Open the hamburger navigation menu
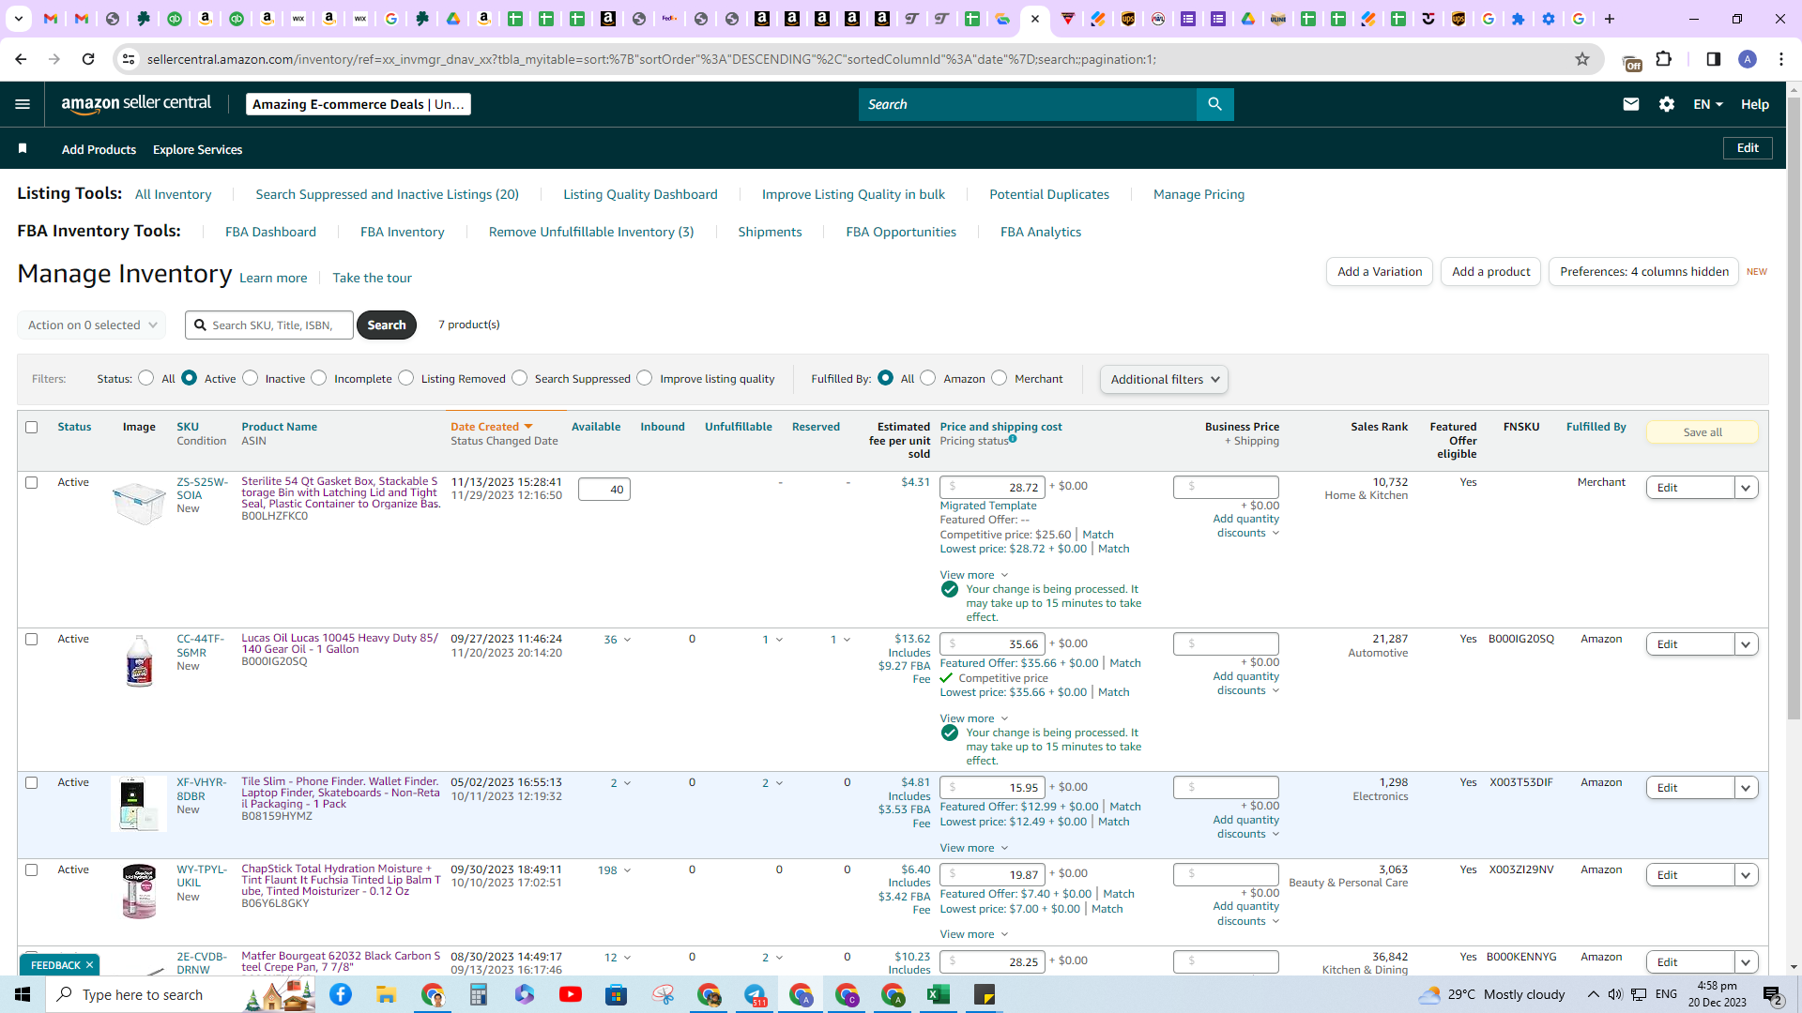Image resolution: width=1802 pixels, height=1013 pixels. (23, 104)
